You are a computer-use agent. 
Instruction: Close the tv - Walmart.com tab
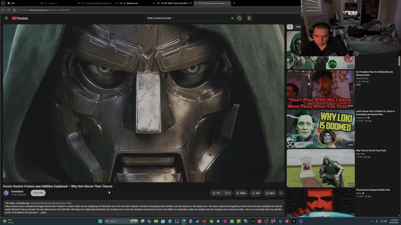pyautogui.click(x=154, y=3)
